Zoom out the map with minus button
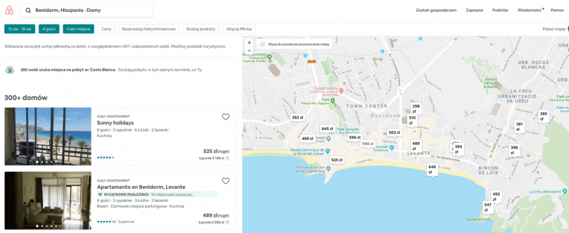The height and width of the screenshot is (233, 569). pyautogui.click(x=249, y=50)
